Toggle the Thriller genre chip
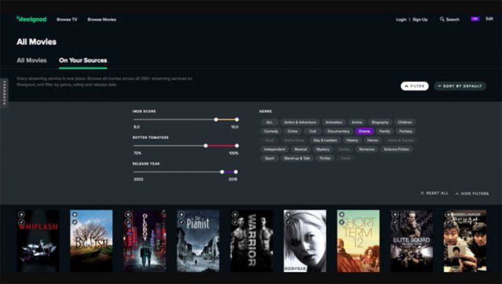The height and width of the screenshot is (284, 502). [x=325, y=158]
